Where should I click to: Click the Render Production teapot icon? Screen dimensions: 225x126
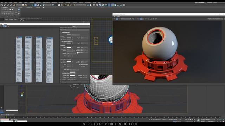pos(118,5)
